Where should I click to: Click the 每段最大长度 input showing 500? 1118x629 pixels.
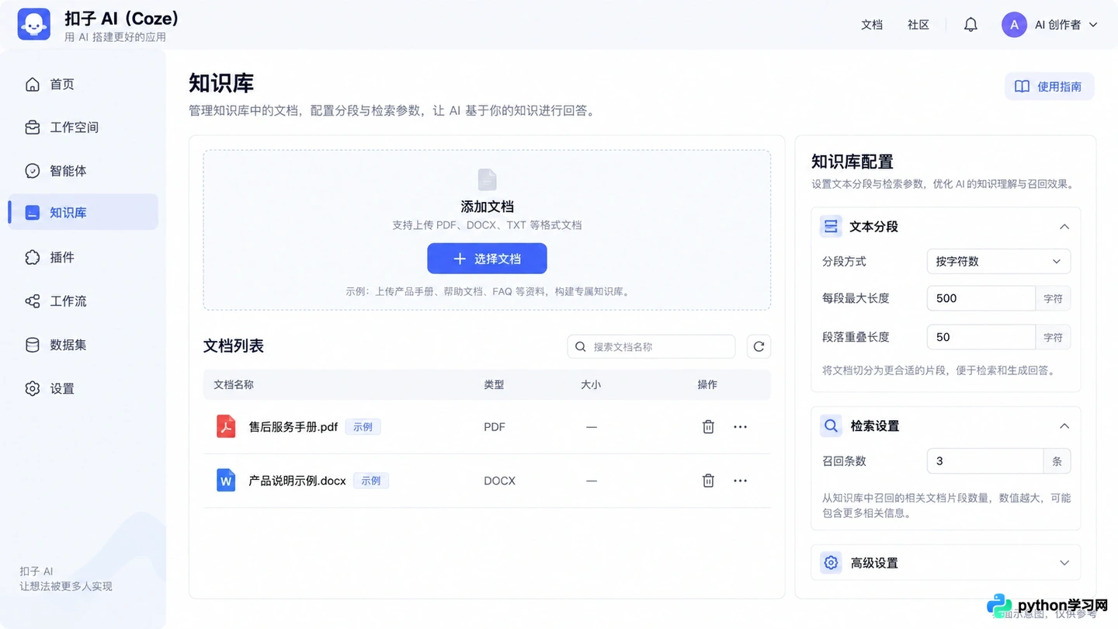981,298
